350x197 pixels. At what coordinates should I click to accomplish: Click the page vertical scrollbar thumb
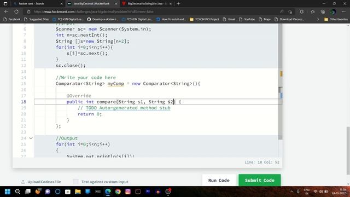[x=348, y=151]
